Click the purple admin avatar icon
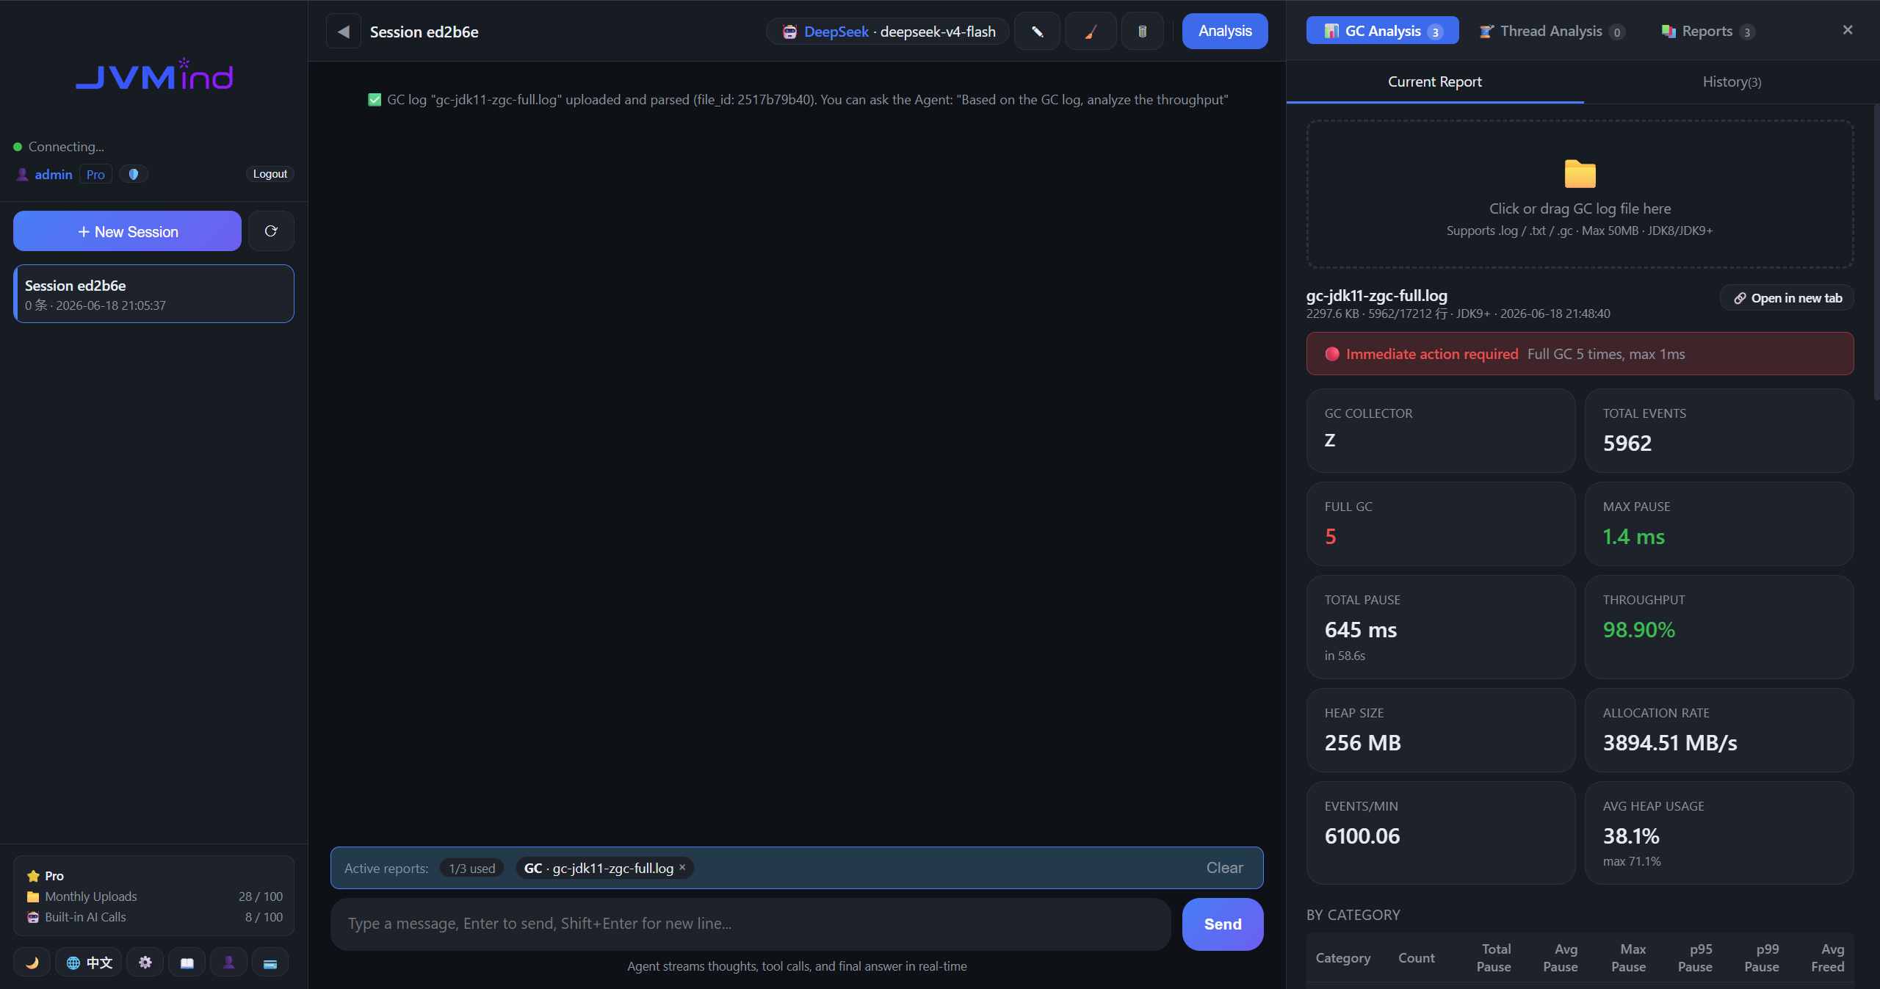 tap(22, 174)
